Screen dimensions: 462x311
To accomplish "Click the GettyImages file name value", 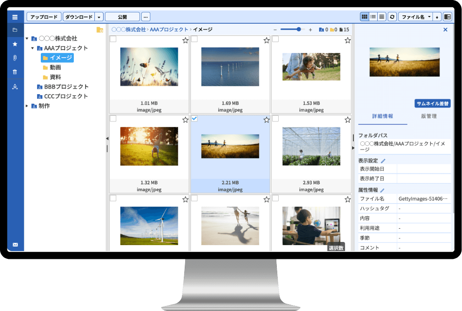I will click(423, 199).
